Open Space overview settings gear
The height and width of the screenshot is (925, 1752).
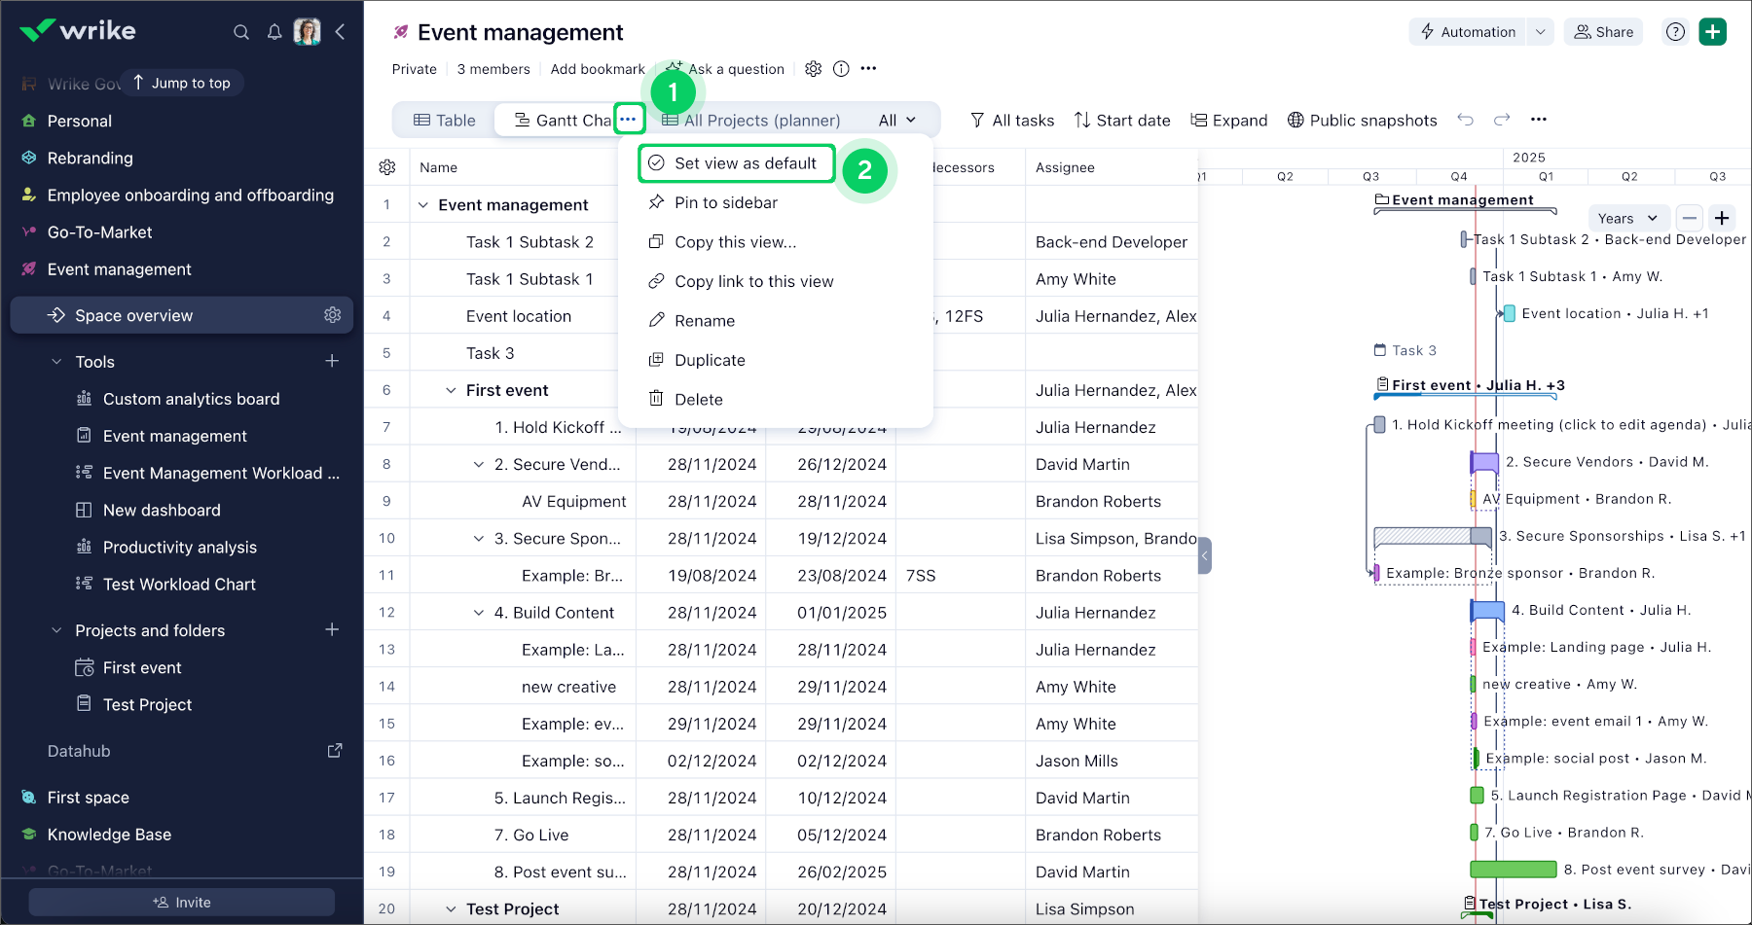click(333, 315)
